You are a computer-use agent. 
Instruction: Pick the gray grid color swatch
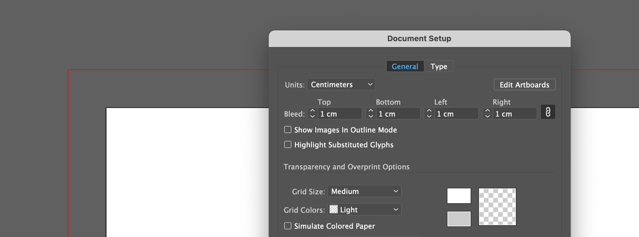459,219
